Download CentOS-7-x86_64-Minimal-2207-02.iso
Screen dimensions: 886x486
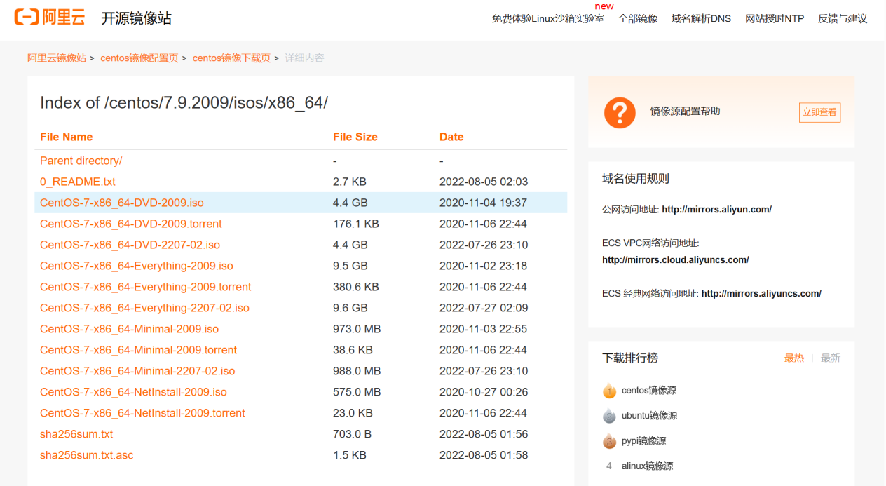click(137, 371)
